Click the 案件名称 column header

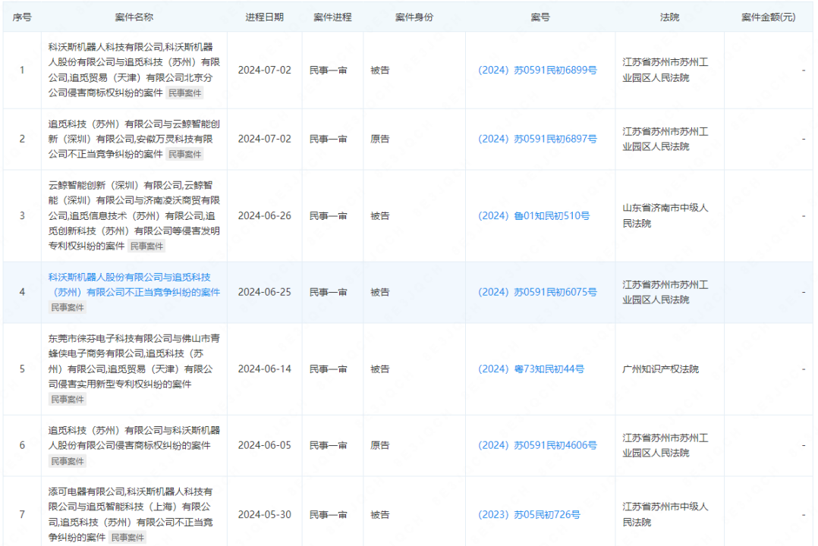pos(134,17)
